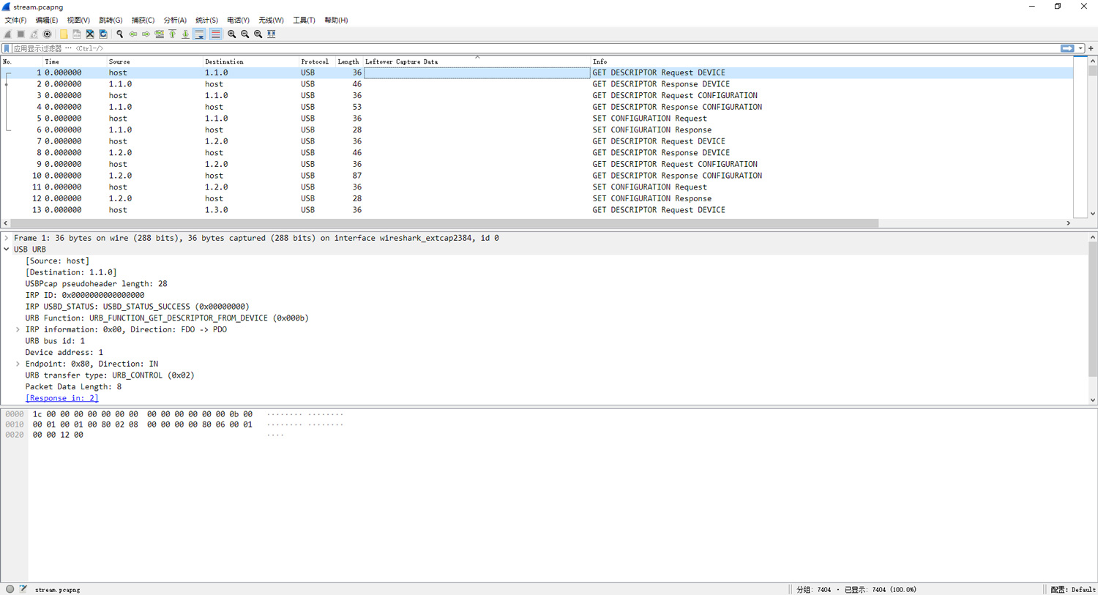Open the 无线(W) menu

pyautogui.click(x=271, y=20)
